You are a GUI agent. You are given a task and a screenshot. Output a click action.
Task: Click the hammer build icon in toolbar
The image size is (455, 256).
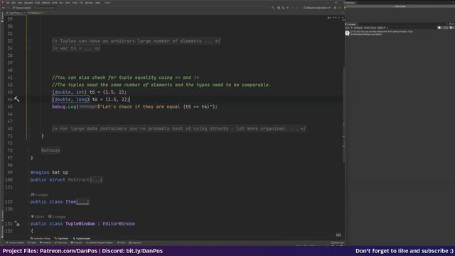tap(273, 8)
